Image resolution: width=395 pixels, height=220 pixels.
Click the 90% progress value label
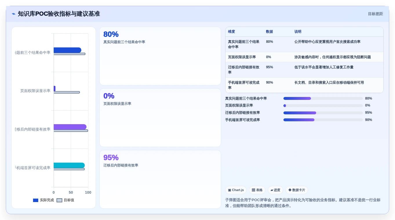click(369, 120)
